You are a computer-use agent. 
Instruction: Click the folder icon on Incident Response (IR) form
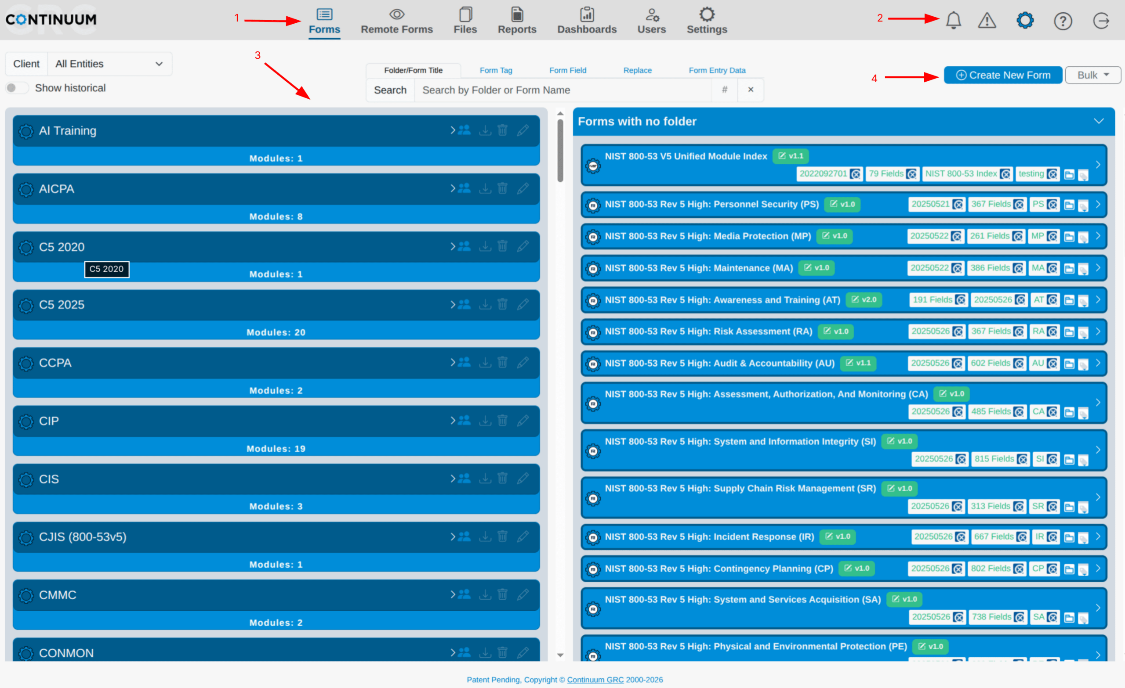point(1069,537)
